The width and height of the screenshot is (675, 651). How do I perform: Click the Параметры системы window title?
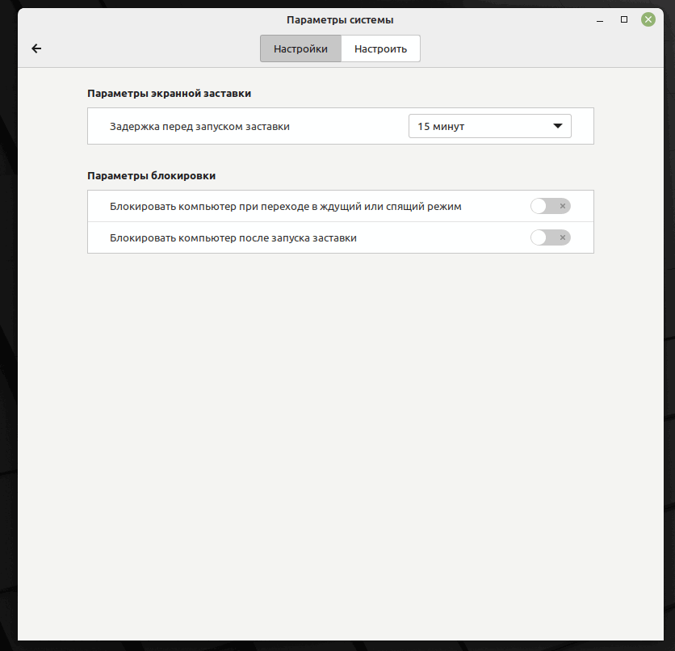tap(340, 19)
